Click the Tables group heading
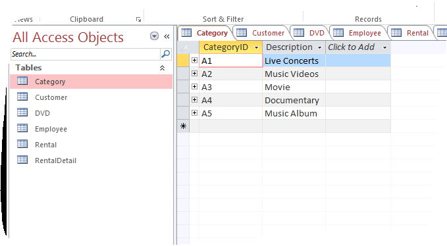The image size is (447, 246). [x=28, y=68]
